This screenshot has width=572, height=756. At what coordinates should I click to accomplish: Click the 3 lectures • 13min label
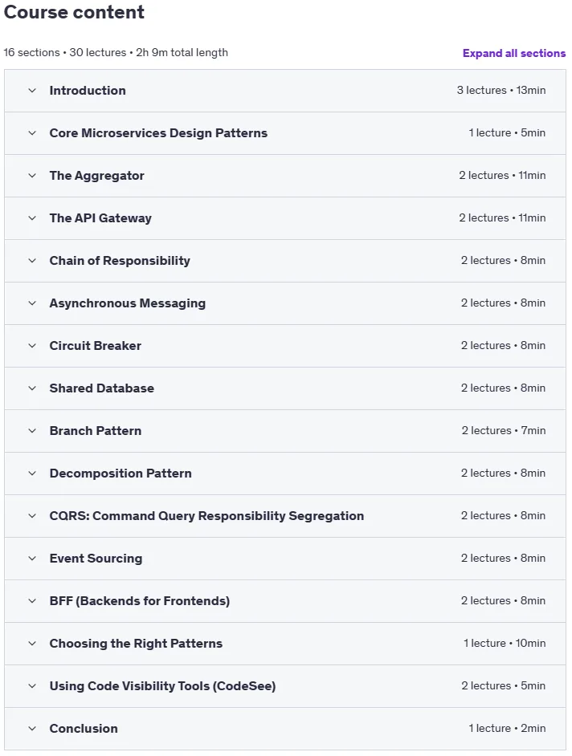501,90
